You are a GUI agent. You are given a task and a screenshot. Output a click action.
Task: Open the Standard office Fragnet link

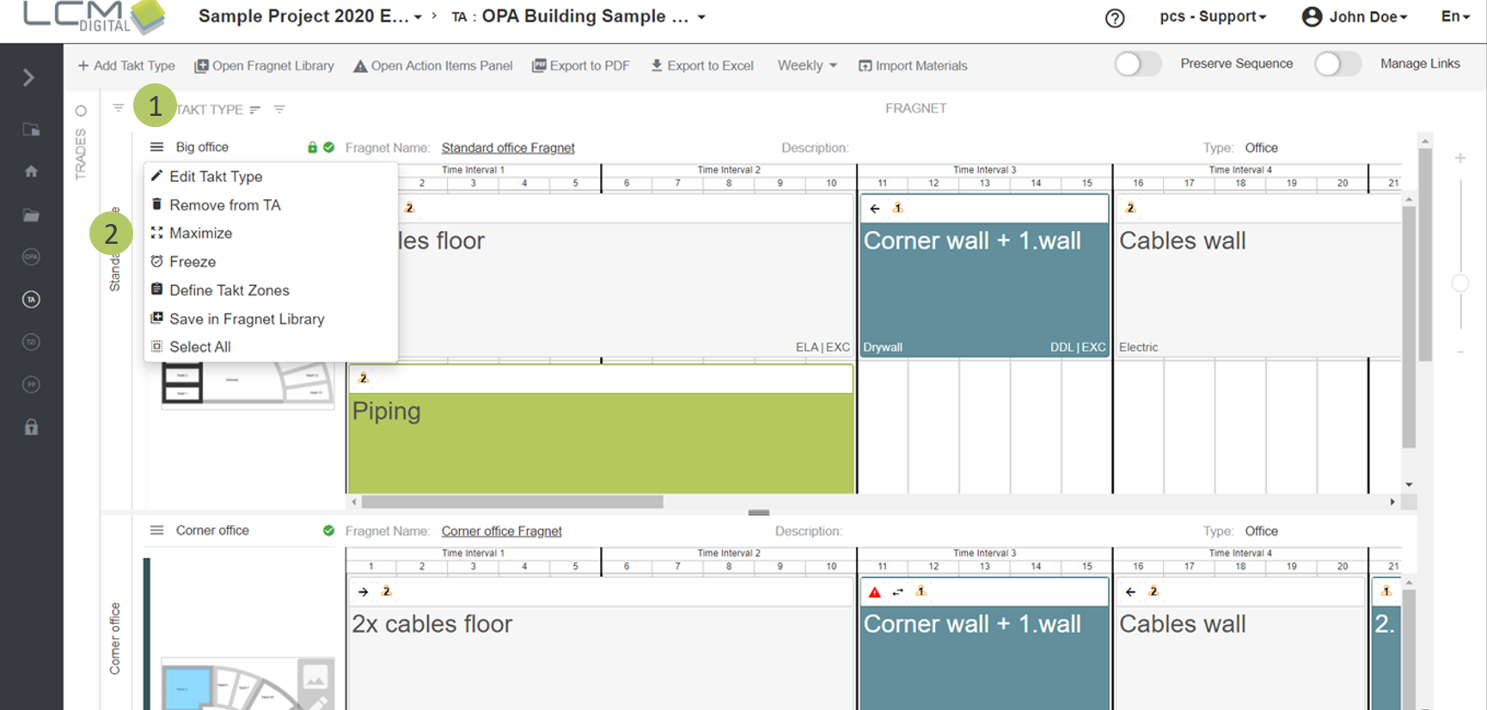tap(507, 148)
